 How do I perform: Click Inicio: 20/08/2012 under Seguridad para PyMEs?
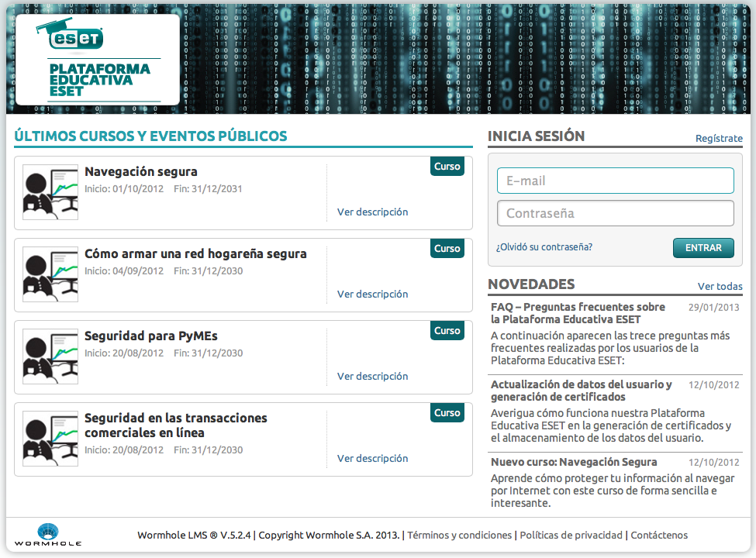(x=124, y=353)
